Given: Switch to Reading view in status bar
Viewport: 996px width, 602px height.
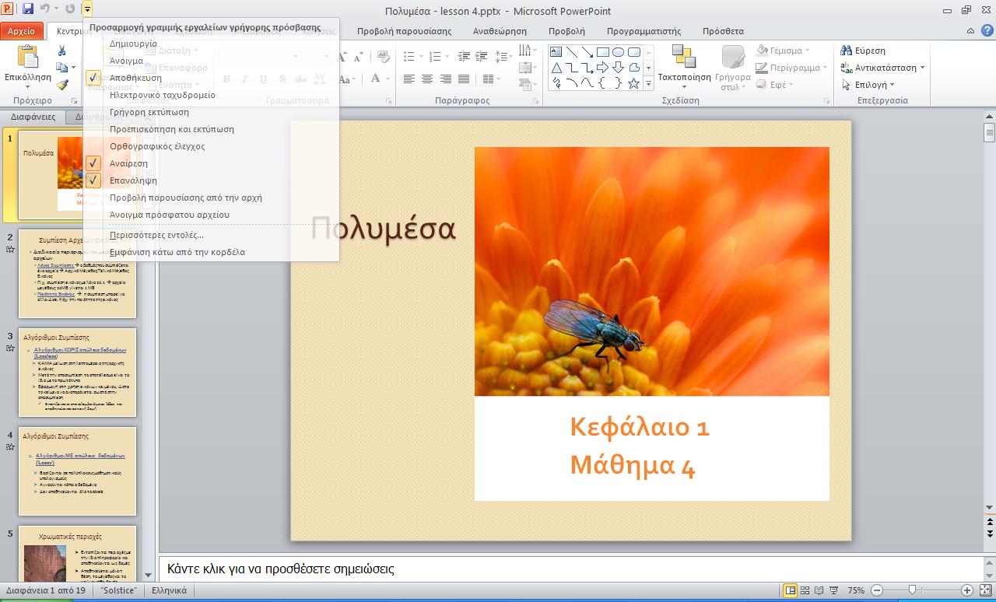Looking at the screenshot, I should (820, 590).
